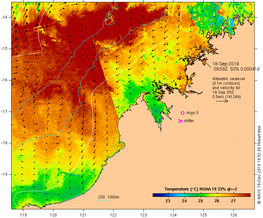Click the 126 longitude axis label
Image resolution: width=263 pixels, height=218 pixels.
233,215
